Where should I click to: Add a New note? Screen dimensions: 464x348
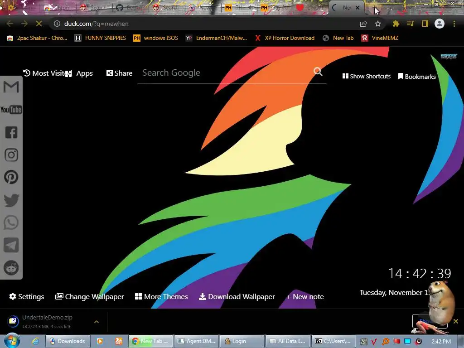point(305,296)
